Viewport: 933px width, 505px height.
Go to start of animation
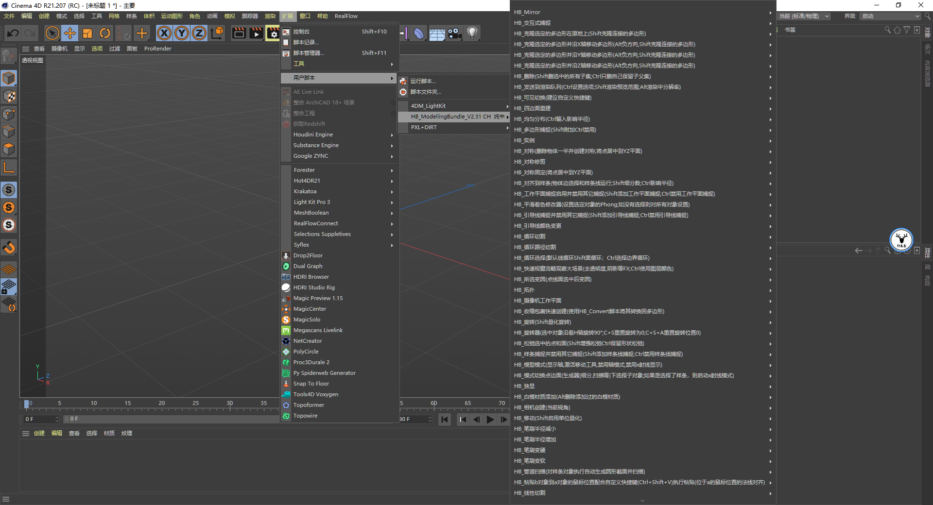pyautogui.click(x=445, y=419)
